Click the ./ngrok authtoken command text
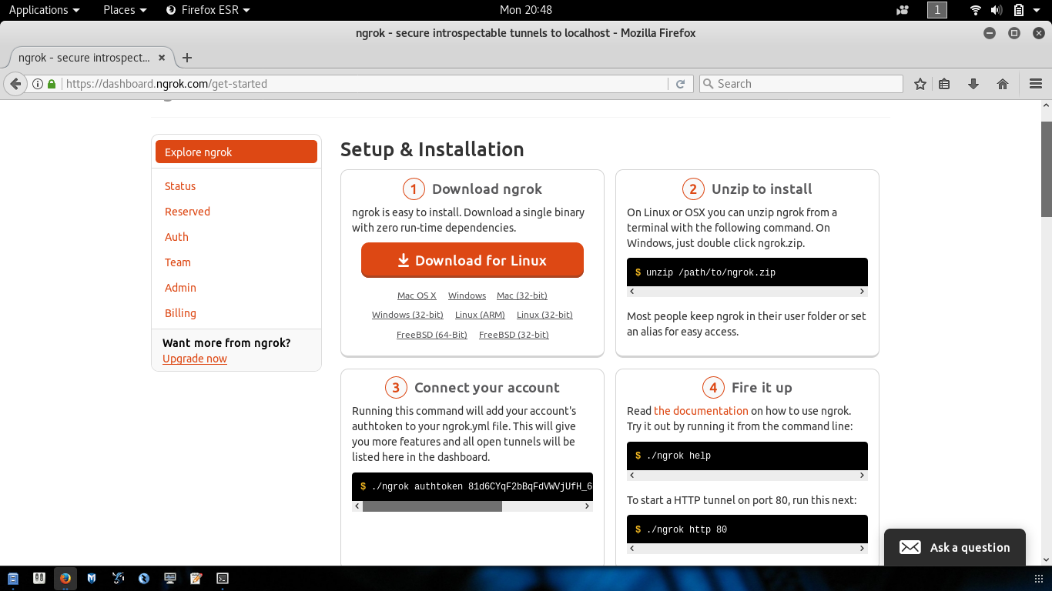This screenshot has width=1052, height=591. (481, 486)
